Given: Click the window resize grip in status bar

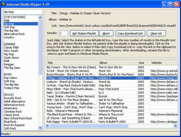Looking at the screenshot, I should pyautogui.click(x=179, y=134).
